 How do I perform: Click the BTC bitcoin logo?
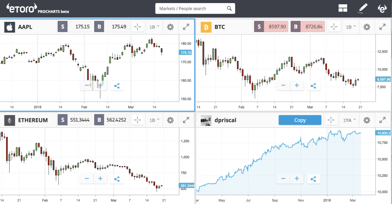[206, 27]
